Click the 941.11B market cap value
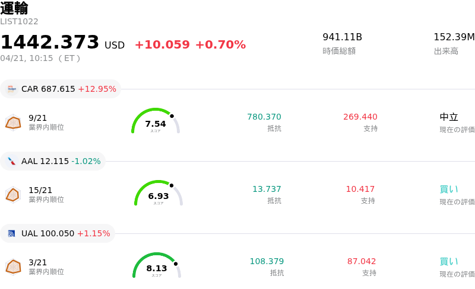This screenshot has height=289, width=475. (x=342, y=37)
